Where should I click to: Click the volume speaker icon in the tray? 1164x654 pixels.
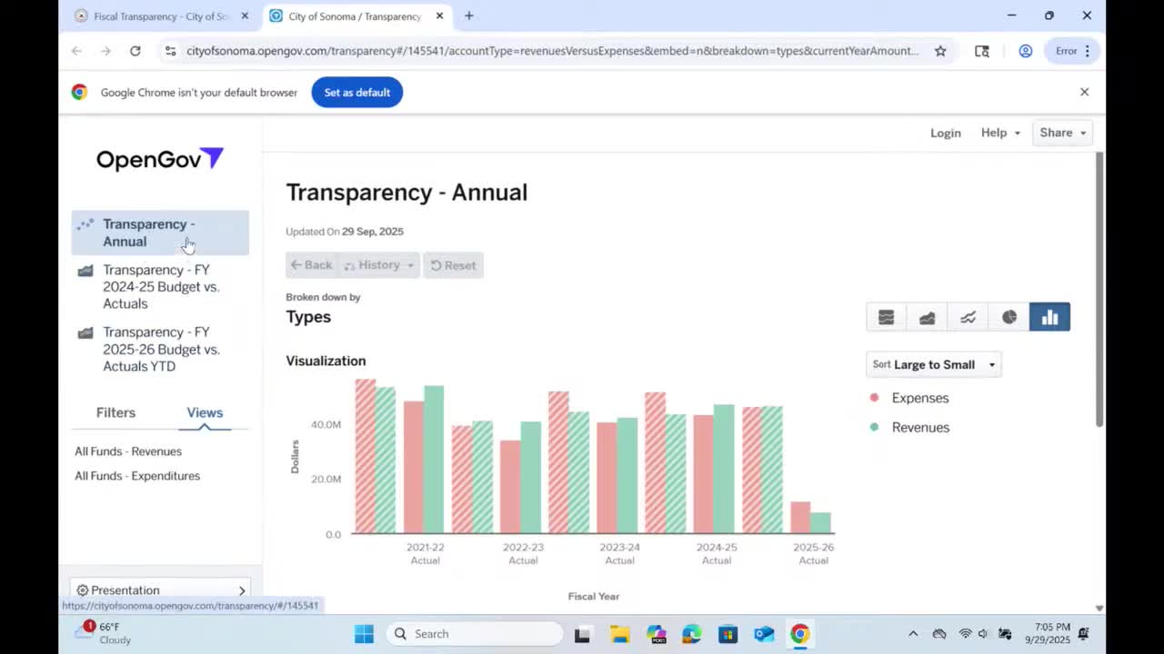coord(983,634)
